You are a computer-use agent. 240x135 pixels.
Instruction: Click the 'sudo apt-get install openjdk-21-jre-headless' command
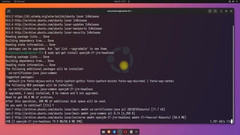(81, 53)
